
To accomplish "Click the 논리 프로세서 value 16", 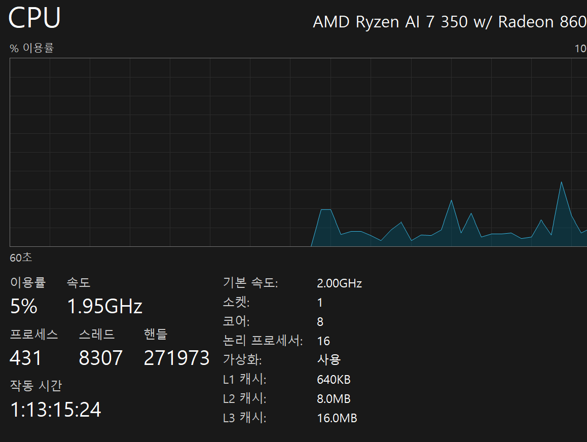I will point(323,341).
